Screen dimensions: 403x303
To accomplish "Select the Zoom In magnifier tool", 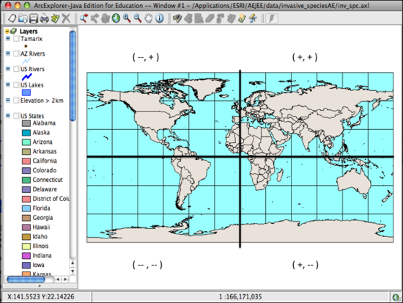I will point(127,18).
